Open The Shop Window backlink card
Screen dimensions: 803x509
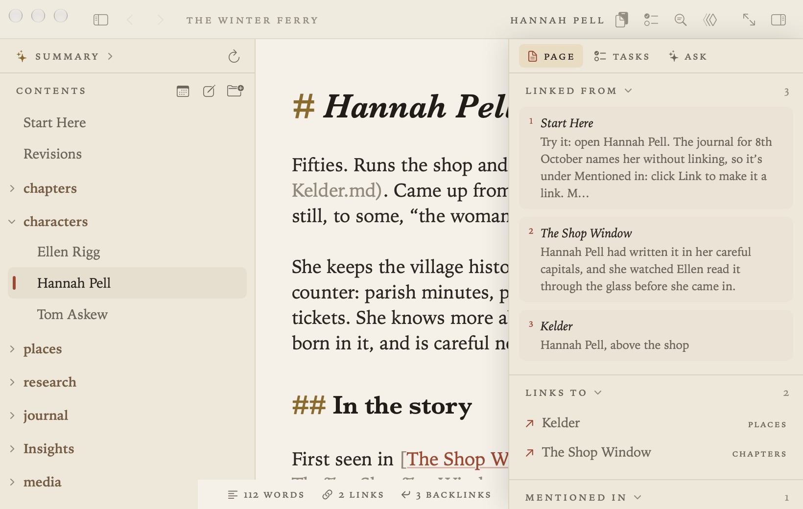(656, 259)
